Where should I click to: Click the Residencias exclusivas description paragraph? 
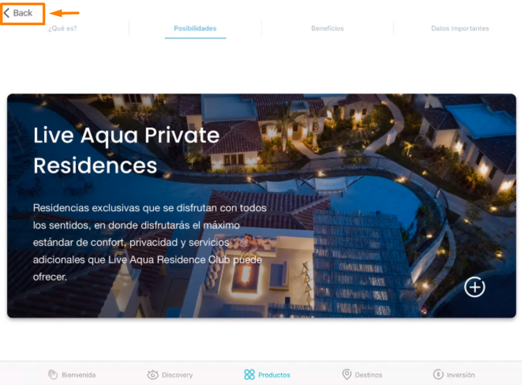coord(149,242)
